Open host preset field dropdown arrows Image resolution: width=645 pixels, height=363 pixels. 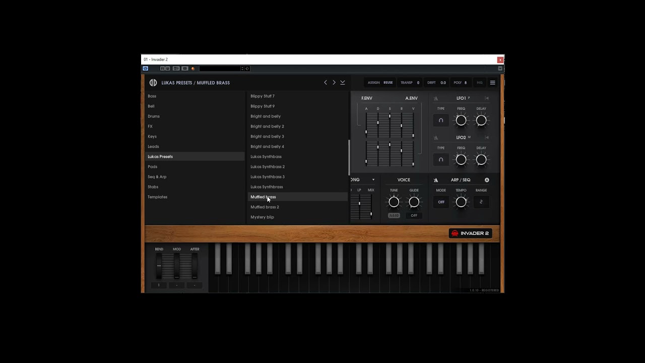(242, 69)
